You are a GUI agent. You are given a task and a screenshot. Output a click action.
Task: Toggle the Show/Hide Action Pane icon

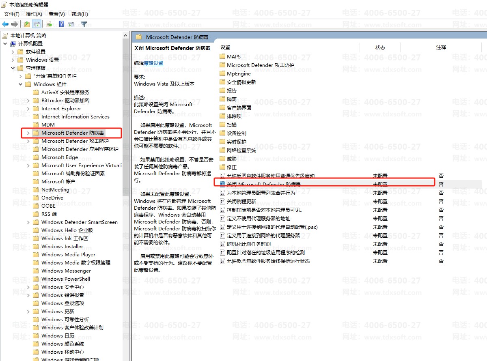[x=71, y=24]
